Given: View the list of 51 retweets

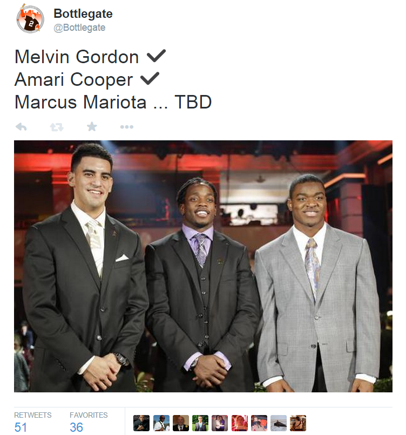Looking at the screenshot, I should [33, 422].
